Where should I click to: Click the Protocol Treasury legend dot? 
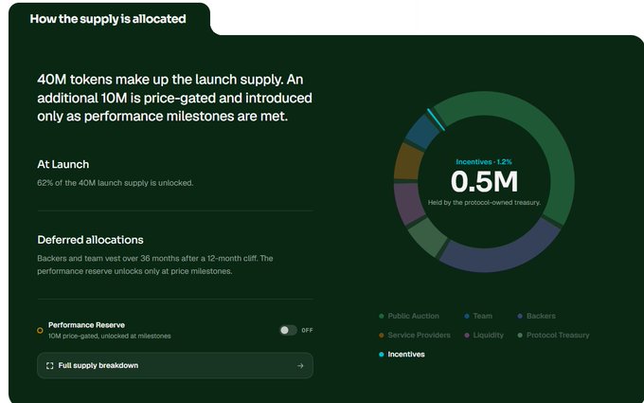coord(520,335)
